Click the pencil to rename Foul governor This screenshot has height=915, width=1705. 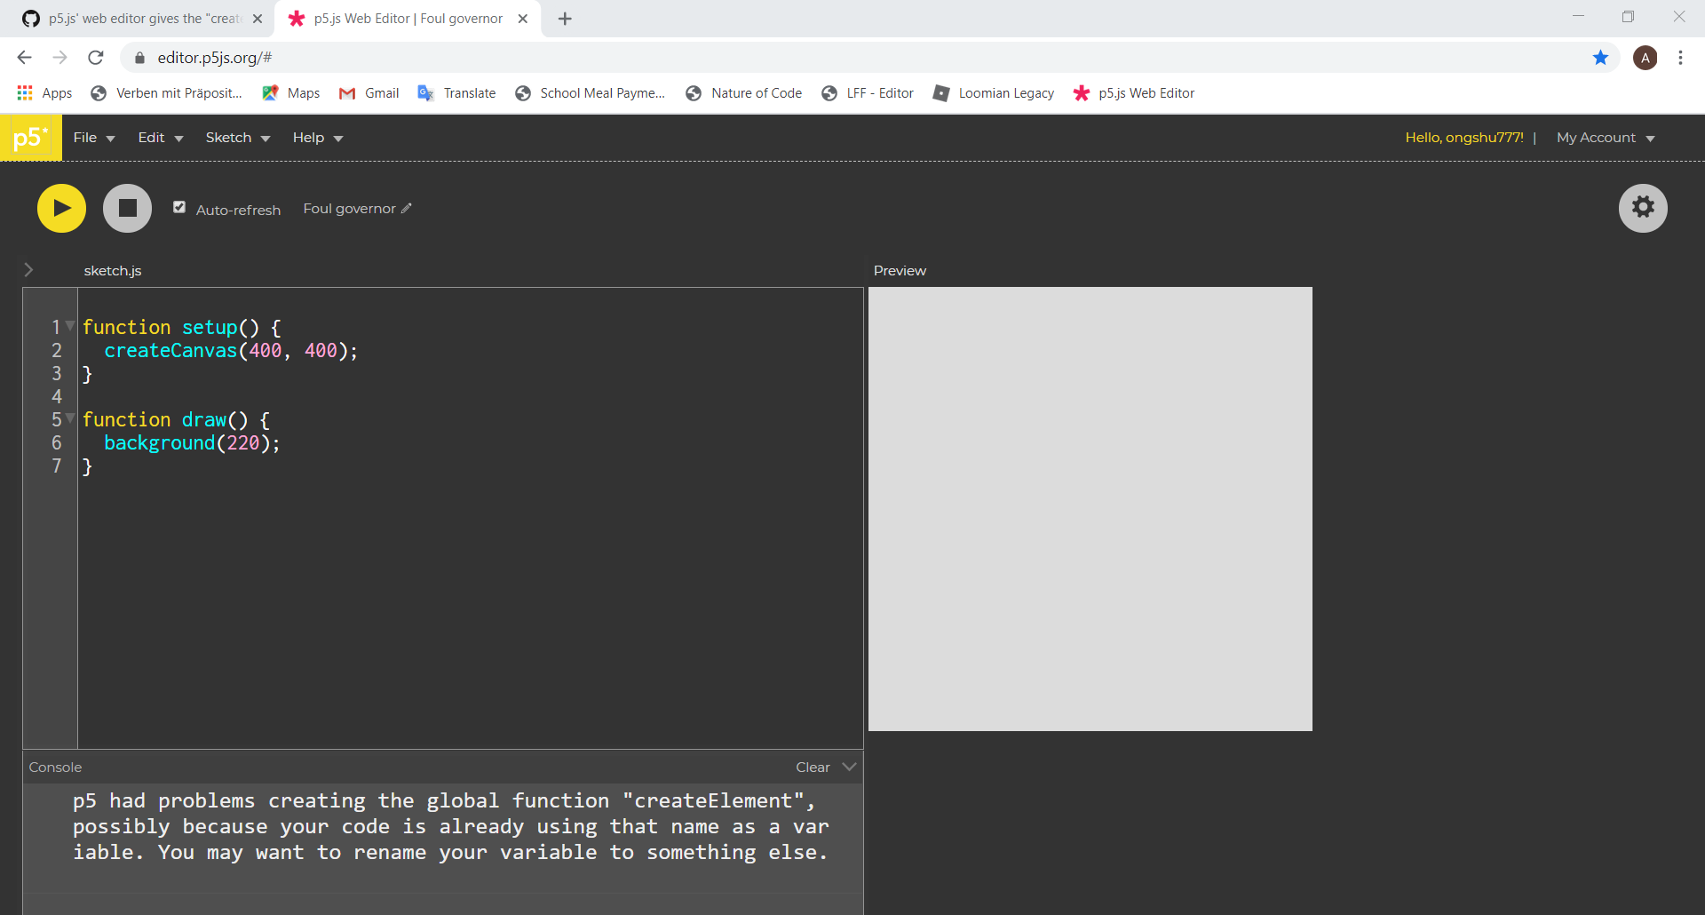[406, 208]
